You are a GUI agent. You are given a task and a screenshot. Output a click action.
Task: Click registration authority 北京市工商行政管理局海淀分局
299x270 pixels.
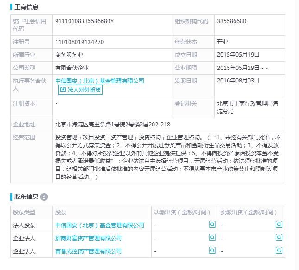248,107
